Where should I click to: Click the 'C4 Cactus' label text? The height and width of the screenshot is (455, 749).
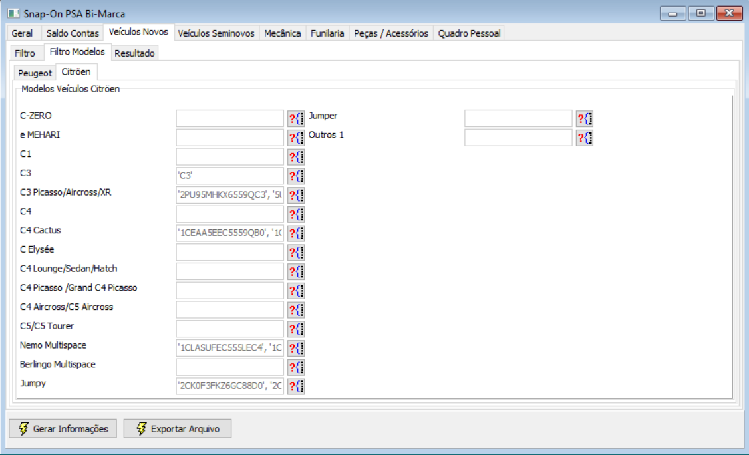pos(41,230)
